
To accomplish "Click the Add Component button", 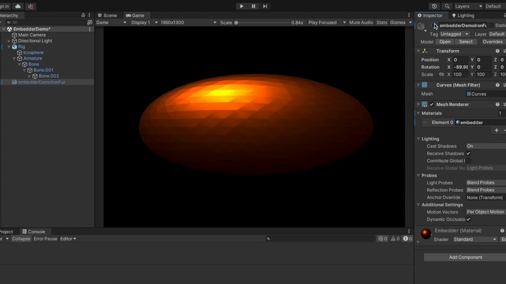I will point(465,257).
